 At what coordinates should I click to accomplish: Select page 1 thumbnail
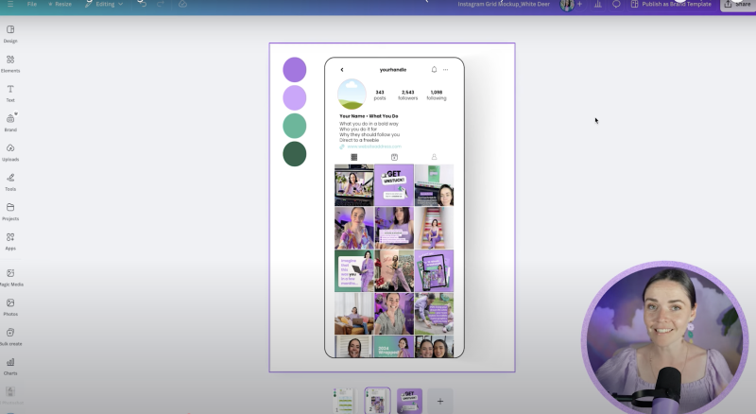coord(345,401)
